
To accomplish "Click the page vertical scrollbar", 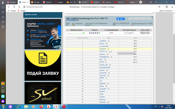I will 174,58.
